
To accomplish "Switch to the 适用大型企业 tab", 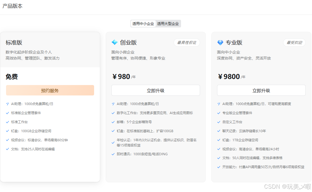I will click(x=168, y=24).
